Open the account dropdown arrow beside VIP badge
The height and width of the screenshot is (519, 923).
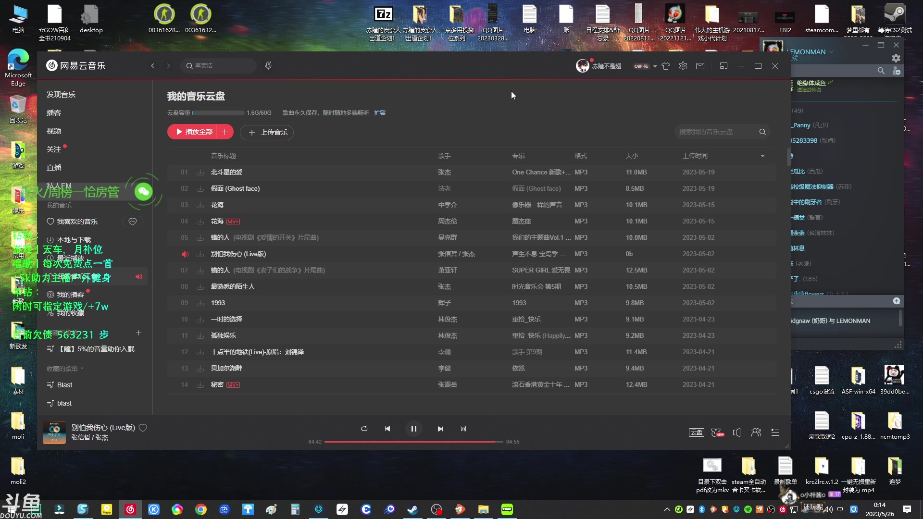[x=655, y=66]
